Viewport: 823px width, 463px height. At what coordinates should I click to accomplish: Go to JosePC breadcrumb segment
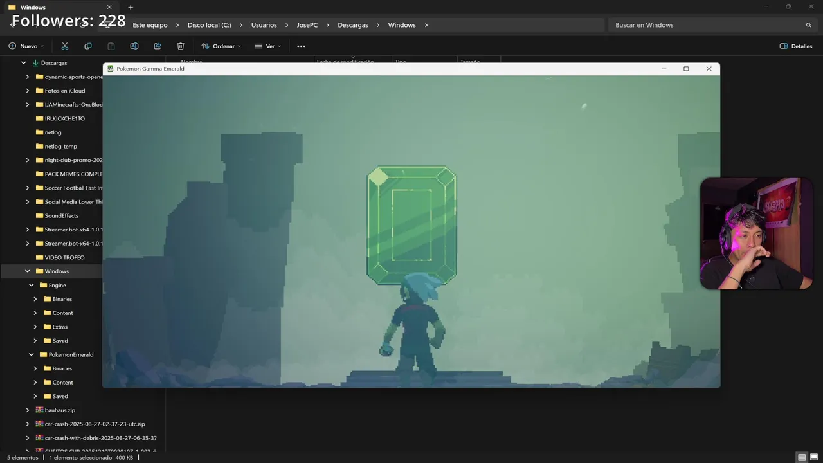(307, 25)
